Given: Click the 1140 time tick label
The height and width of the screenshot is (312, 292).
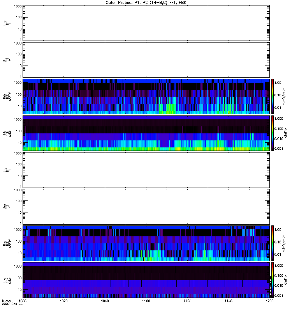Looking at the screenshot, I should pos(229,301).
